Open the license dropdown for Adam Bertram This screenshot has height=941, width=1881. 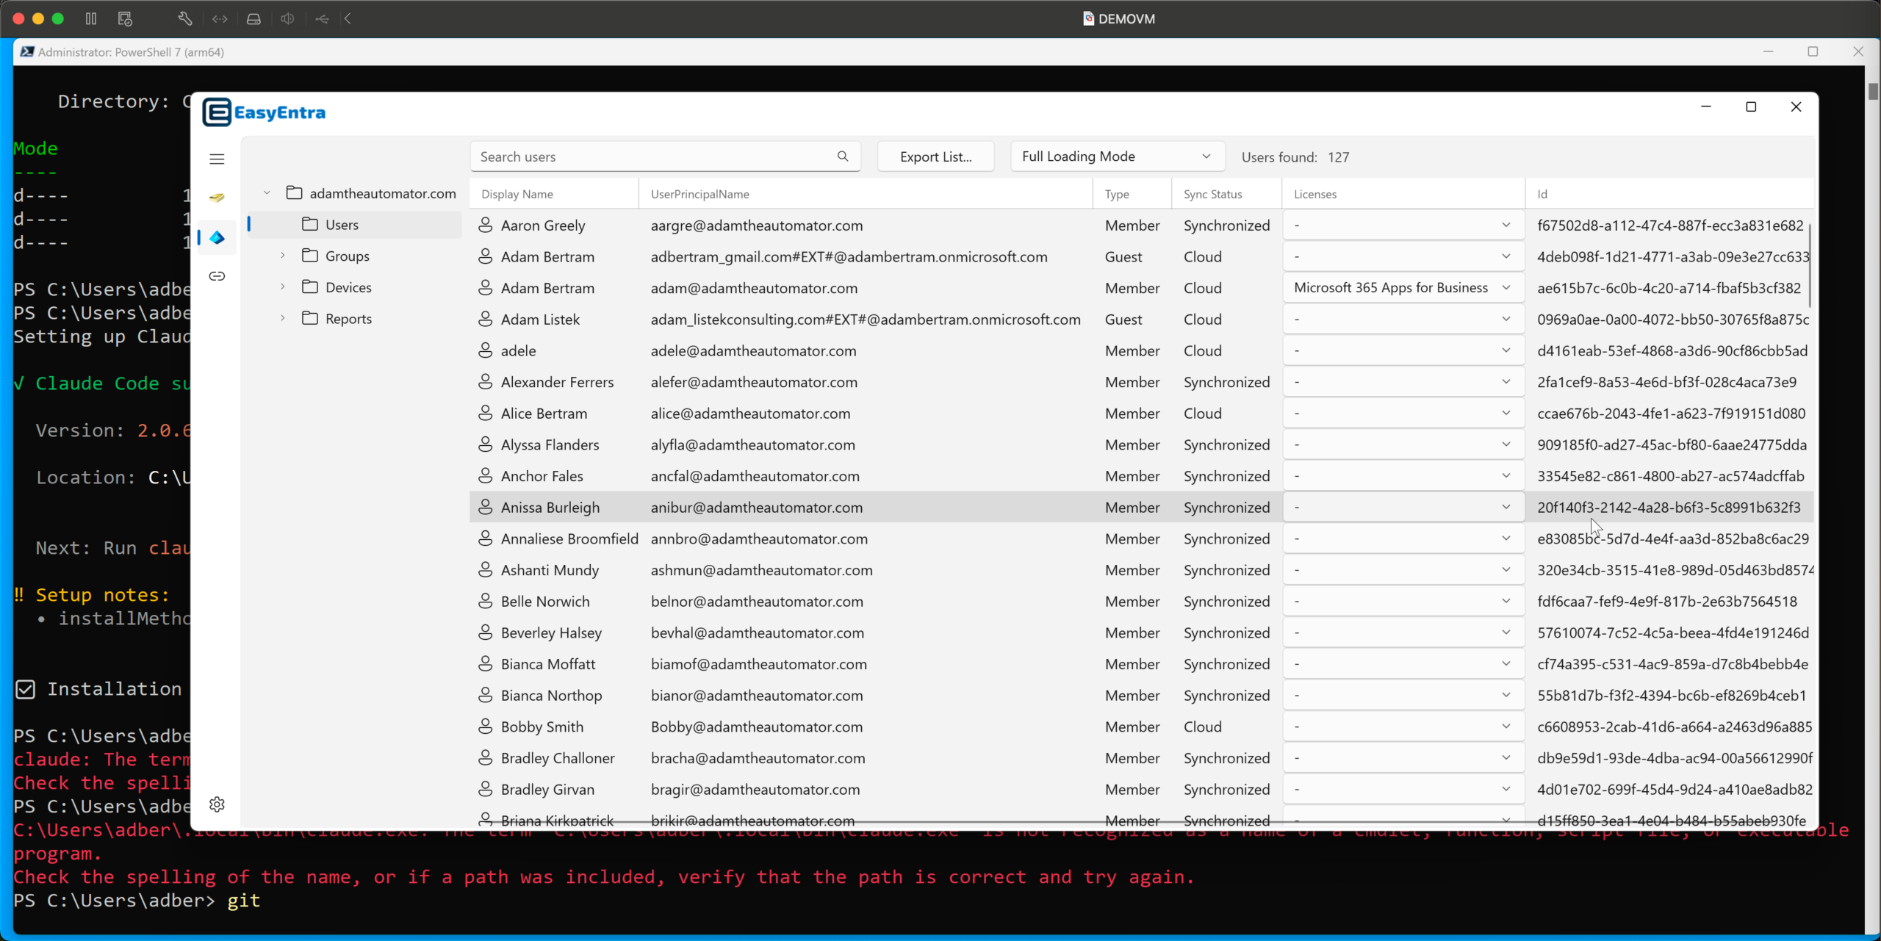point(1506,287)
